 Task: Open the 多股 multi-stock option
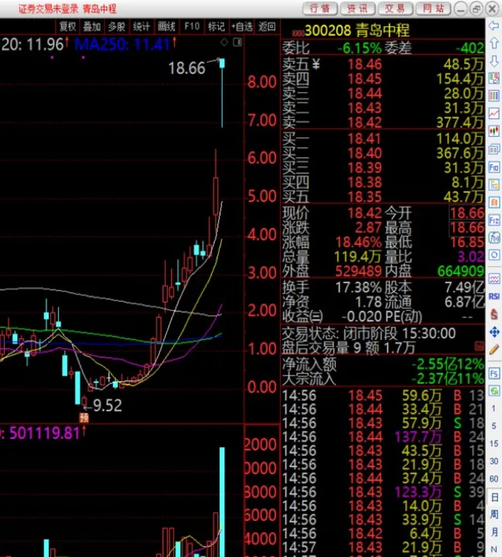point(117,26)
